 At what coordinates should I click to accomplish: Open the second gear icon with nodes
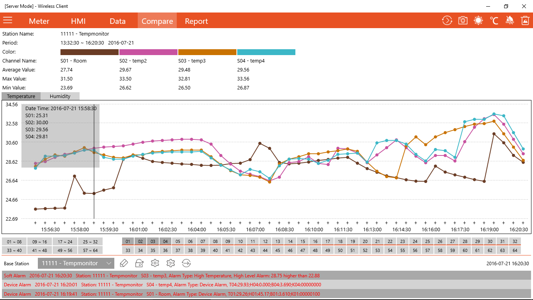tap(171, 263)
